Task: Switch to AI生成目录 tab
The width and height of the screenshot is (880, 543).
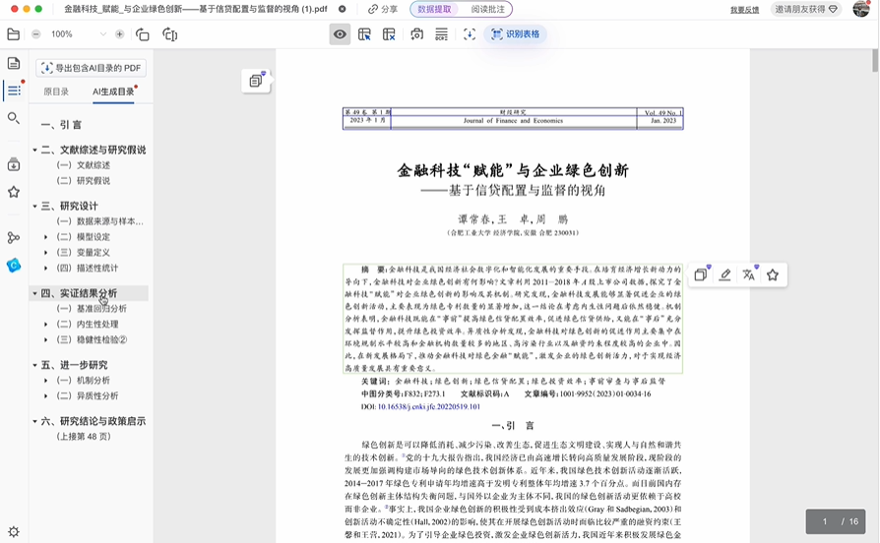Action: pos(113,91)
